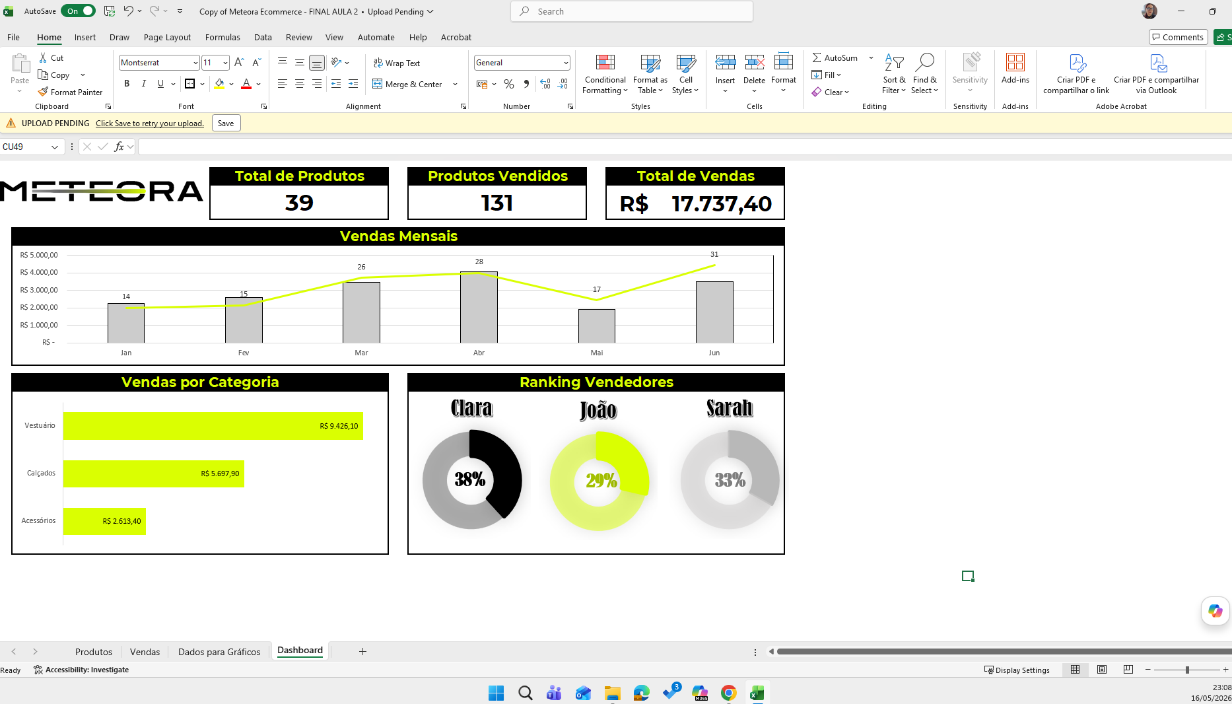The width and height of the screenshot is (1232, 704).
Task: Toggle bottom align in the Alignment group
Action: pyautogui.click(x=317, y=63)
